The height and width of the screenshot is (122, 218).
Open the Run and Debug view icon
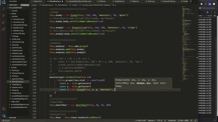4,22
